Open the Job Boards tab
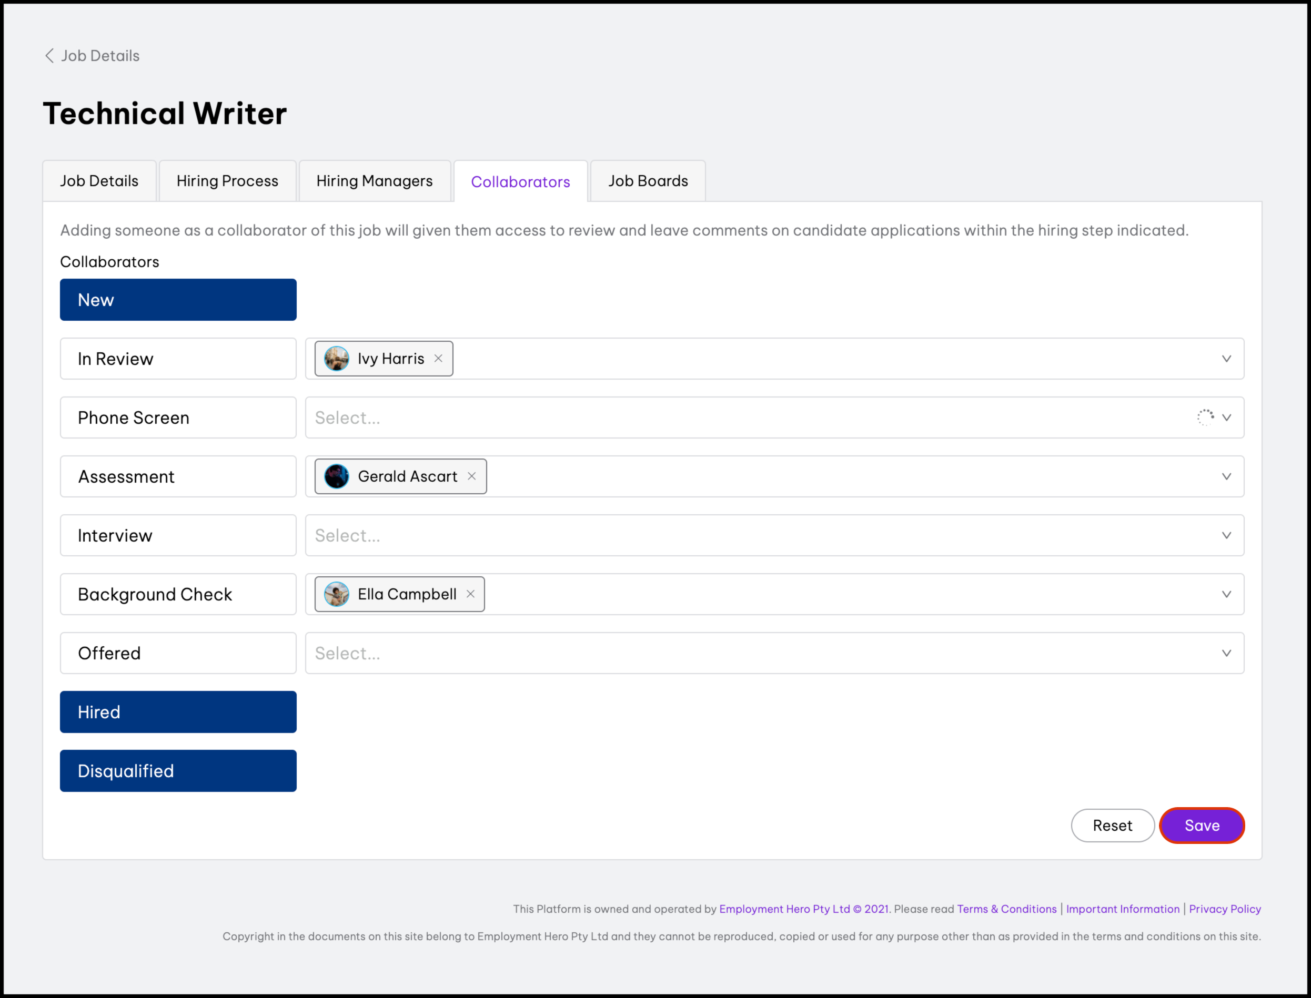Screen dimensions: 1311x998 tap(648, 181)
